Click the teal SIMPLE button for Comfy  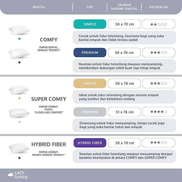point(90,24)
